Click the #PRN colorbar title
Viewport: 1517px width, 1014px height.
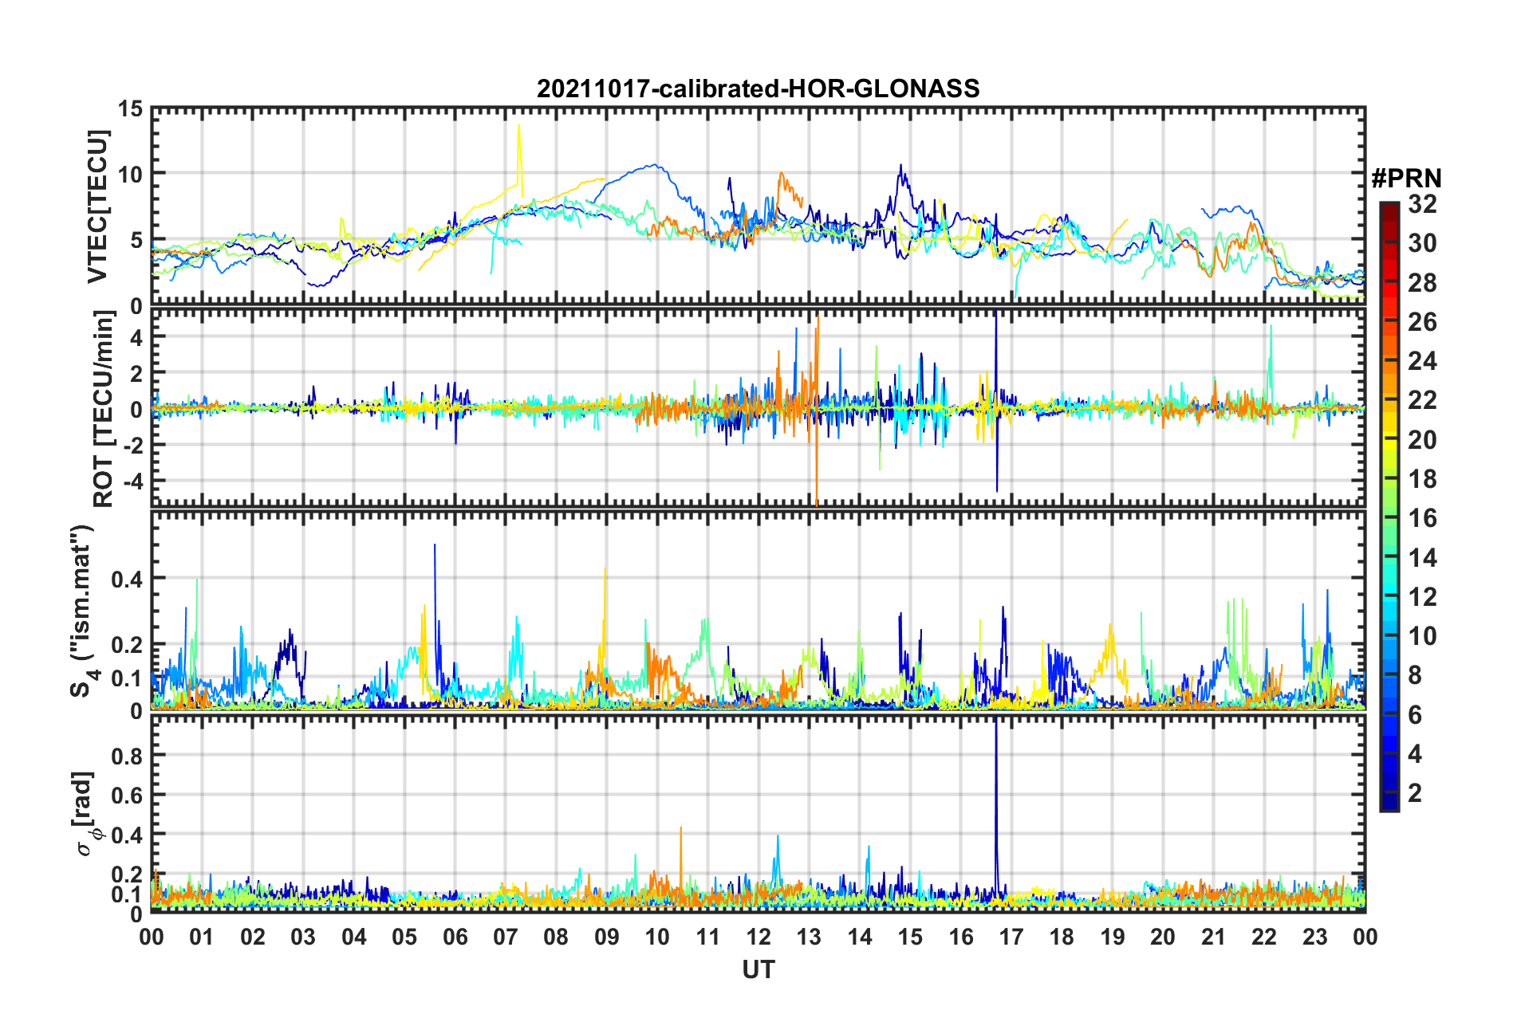point(1406,179)
